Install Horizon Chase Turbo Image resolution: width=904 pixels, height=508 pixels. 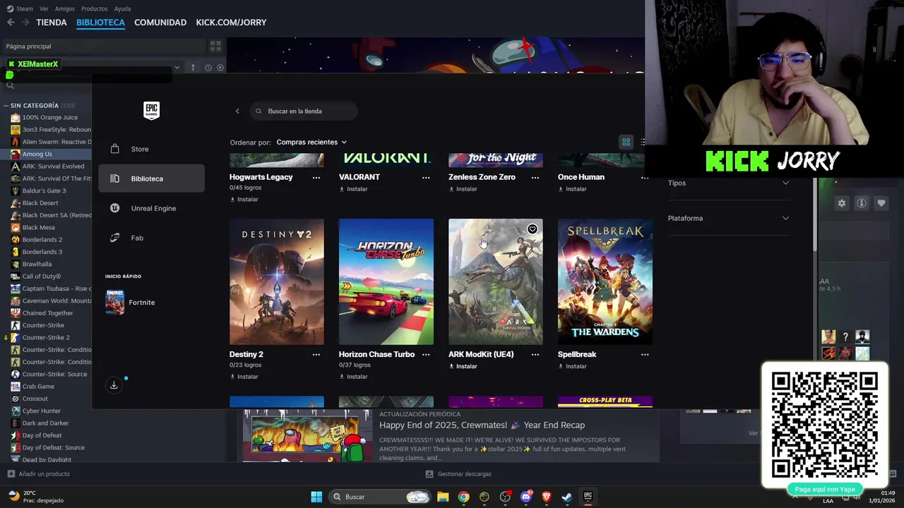[x=353, y=377]
